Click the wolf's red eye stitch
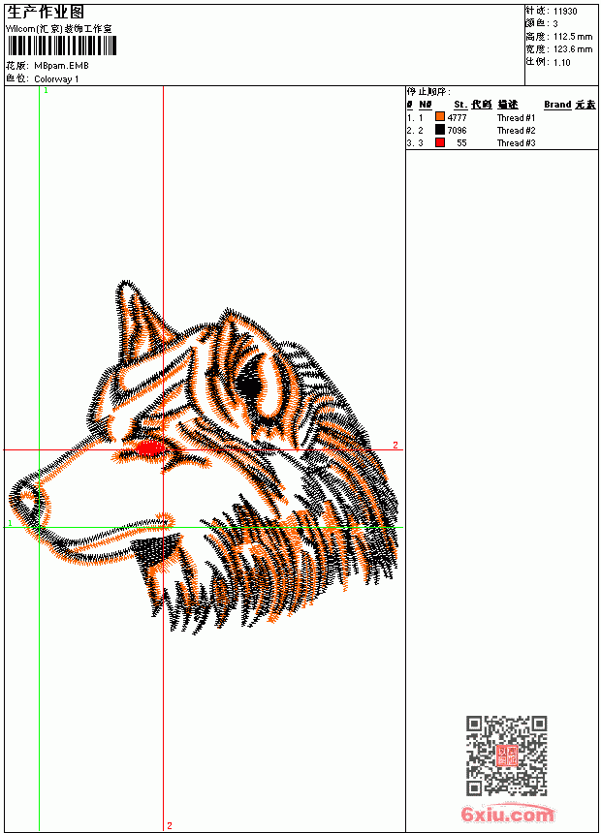The height and width of the screenshot is (833, 601). pyautogui.click(x=150, y=448)
